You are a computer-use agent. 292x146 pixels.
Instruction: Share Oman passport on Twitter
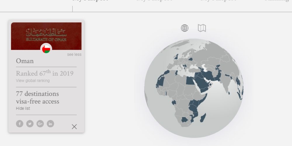click(x=30, y=124)
